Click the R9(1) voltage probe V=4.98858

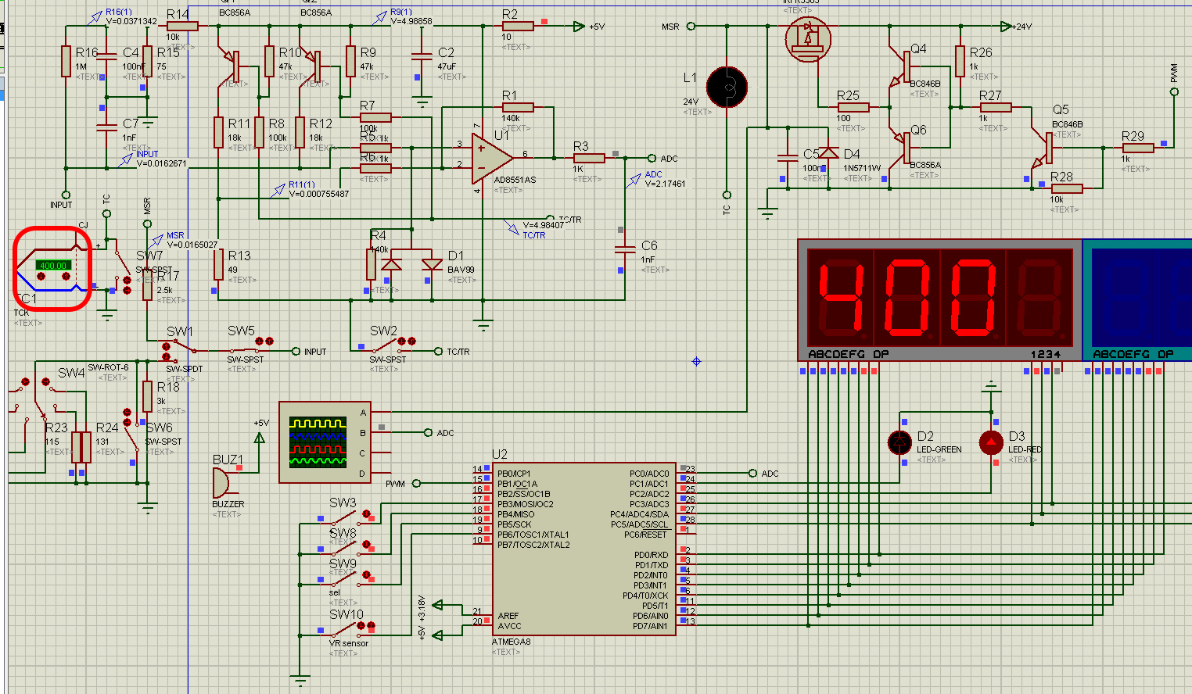coord(405,17)
